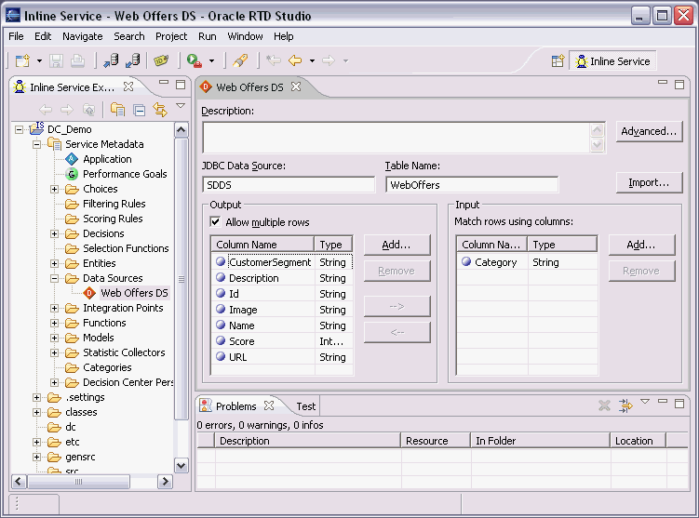Click the Save disk icon in toolbar
Screen dimensions: 699x518
click(56, 60)
